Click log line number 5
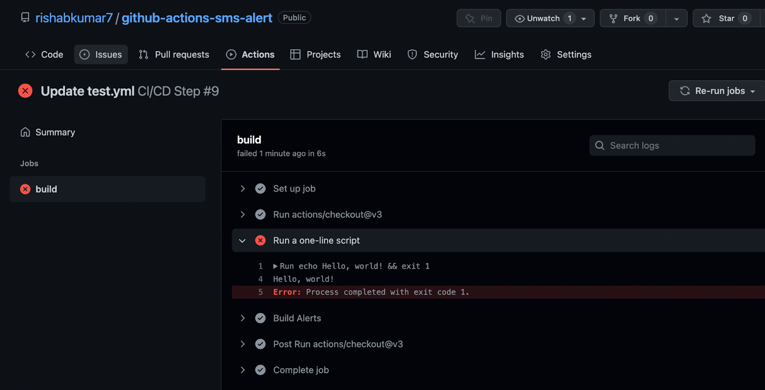 pos(261,292)
